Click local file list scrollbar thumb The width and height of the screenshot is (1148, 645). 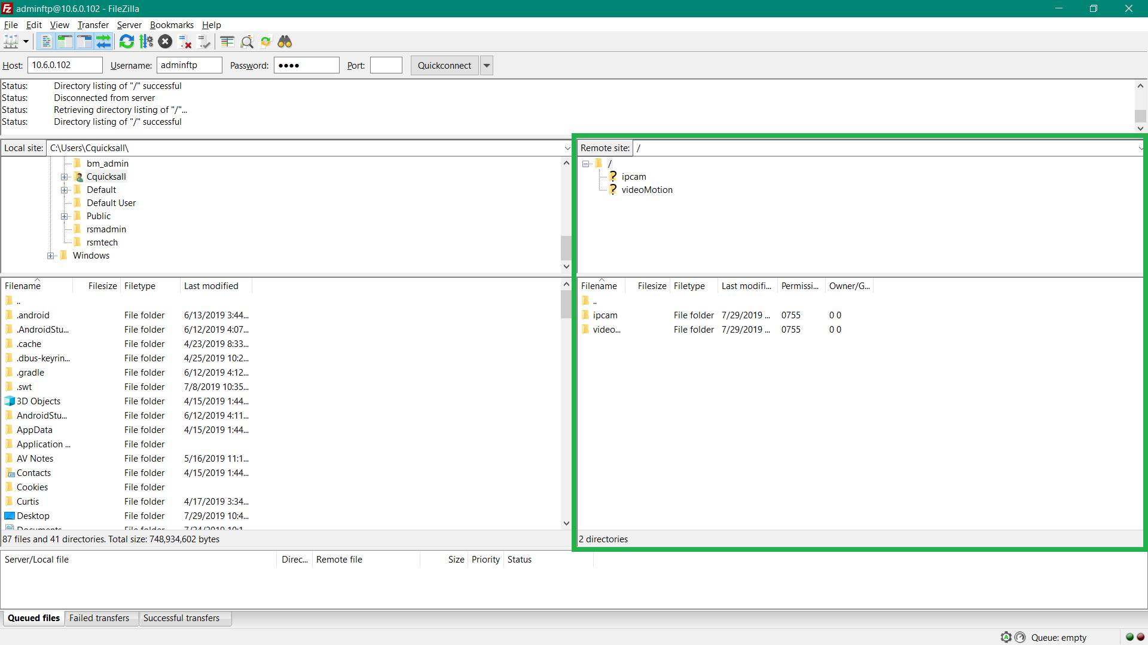click(566, 305)
